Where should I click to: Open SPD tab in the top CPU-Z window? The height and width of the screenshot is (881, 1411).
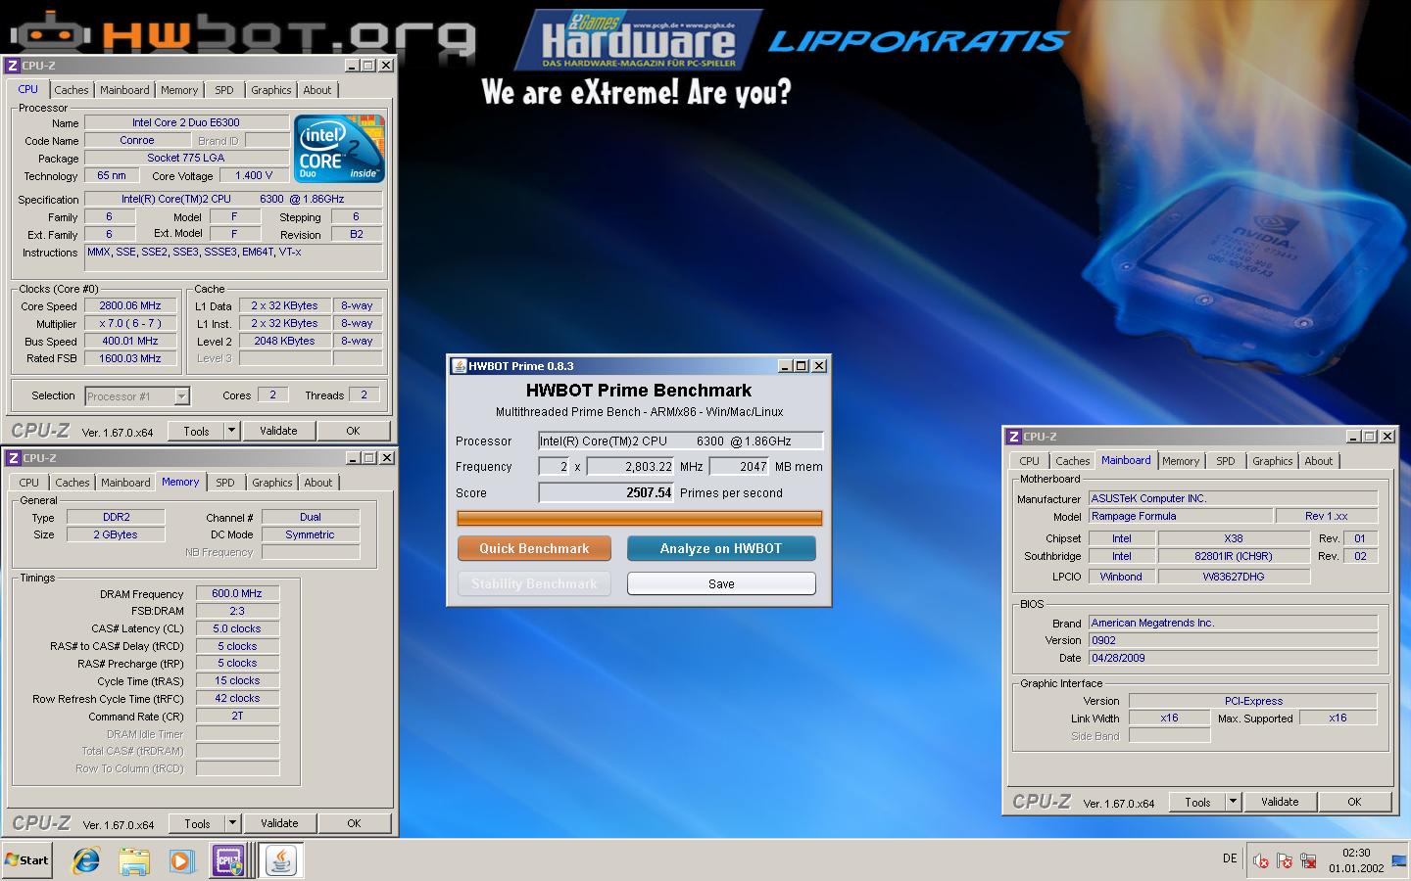(x=224, y=90)
